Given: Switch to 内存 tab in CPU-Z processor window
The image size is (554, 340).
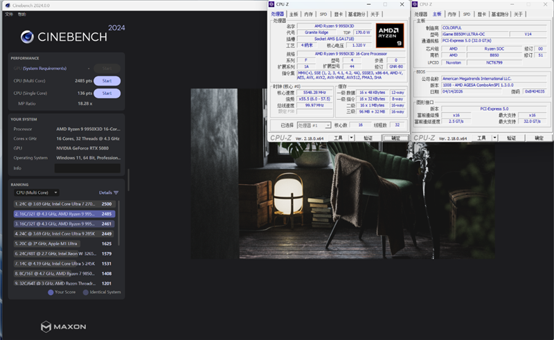Looking at the screenshot, I should pos(309,14).
